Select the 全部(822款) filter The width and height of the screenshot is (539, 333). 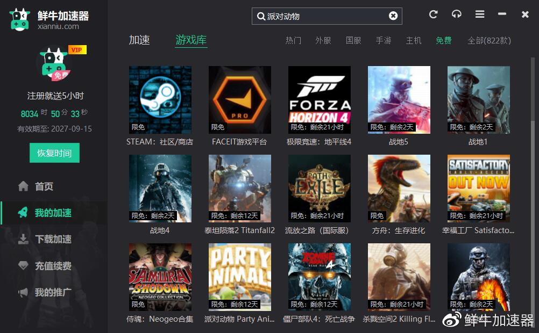[489, 40]
